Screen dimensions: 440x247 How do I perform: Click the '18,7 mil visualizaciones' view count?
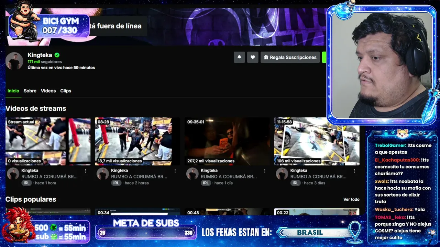(120, 161)
